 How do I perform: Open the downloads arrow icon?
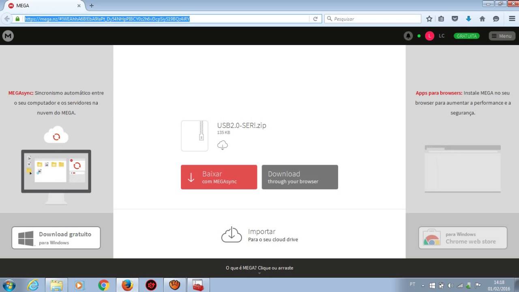pyautogui.click(x=469, y=19)
